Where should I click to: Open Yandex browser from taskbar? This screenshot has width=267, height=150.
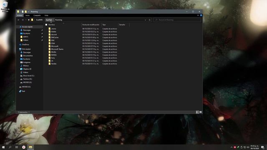24,147
